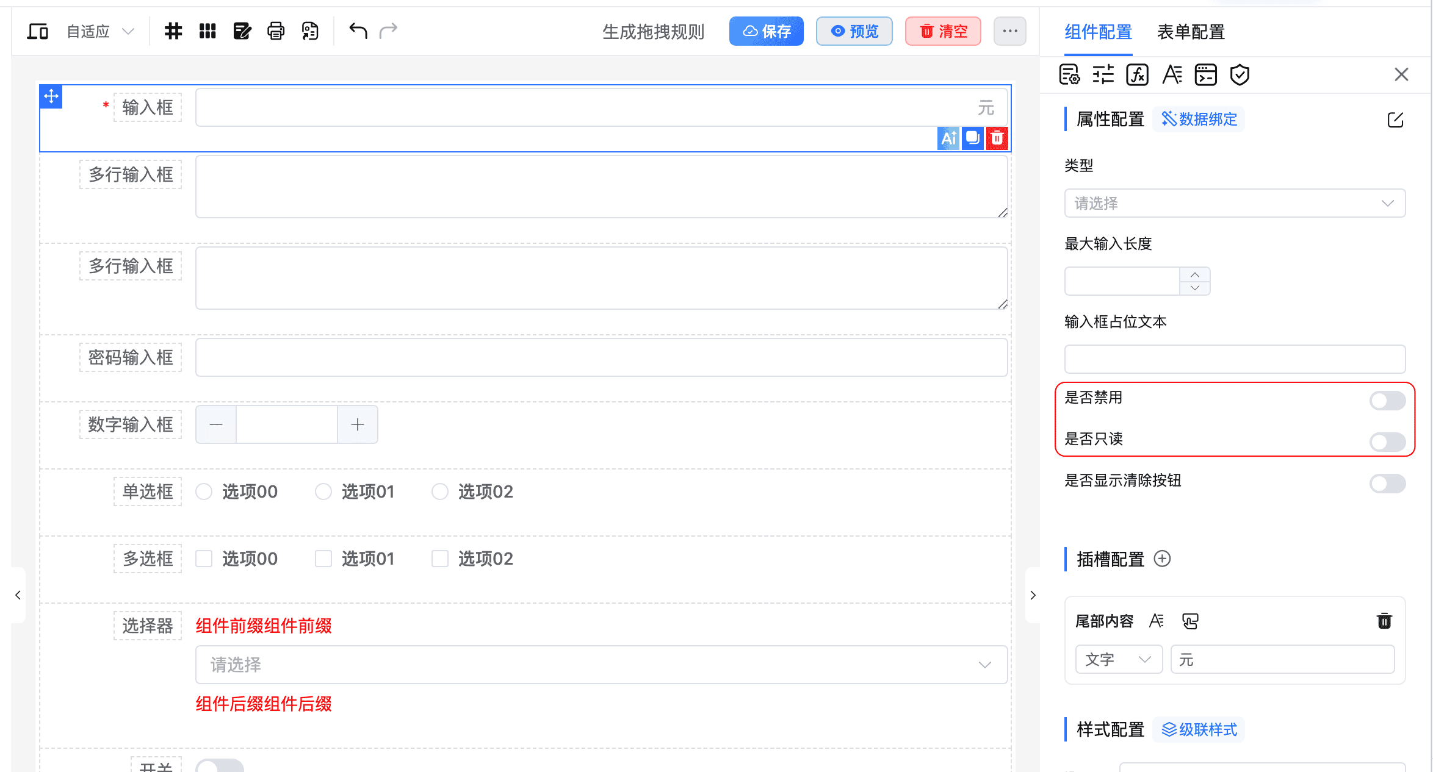Open form preview with 预览 button

(854, 31)
